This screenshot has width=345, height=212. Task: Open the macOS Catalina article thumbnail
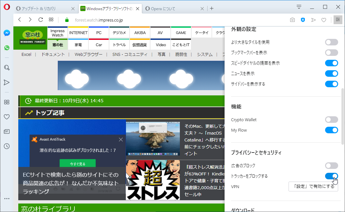click(x=153, y=139)
